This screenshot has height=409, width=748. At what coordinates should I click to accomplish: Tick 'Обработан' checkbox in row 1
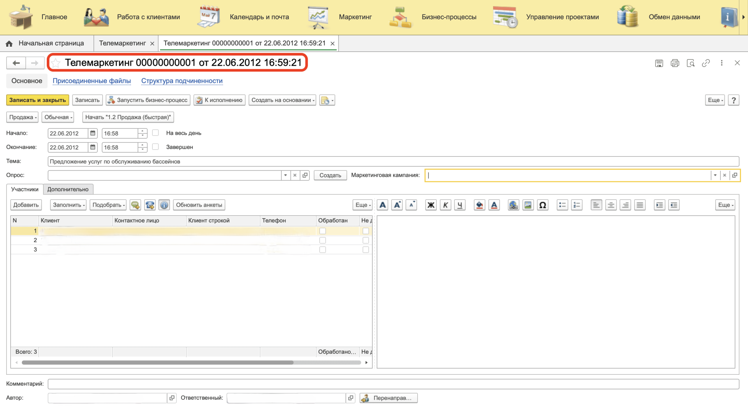pos(323,231)
